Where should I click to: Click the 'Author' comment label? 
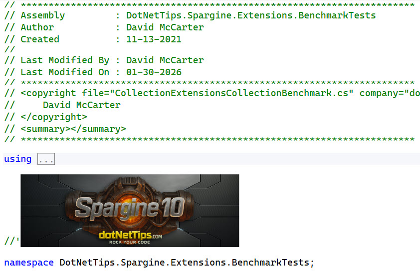tap(37, 27)
